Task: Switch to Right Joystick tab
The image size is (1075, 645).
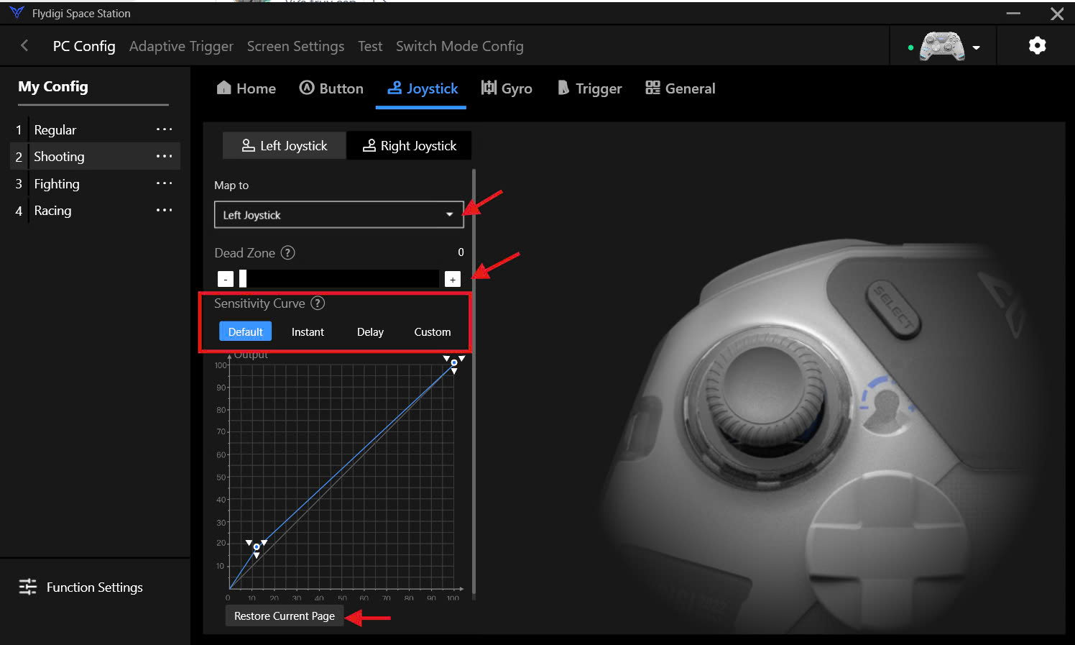Action: click(410, 145)
